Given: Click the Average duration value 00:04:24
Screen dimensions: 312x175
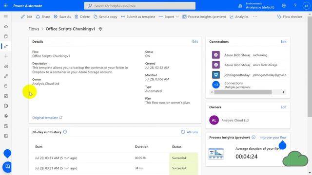Looking at the screenshot, I should point(246,157).
